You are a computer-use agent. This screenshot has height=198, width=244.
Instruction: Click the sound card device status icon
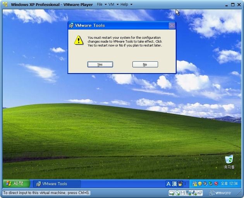coord(194,193)
